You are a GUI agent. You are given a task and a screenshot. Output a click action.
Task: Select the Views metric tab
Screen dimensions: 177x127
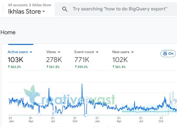(x=51, y=52)
